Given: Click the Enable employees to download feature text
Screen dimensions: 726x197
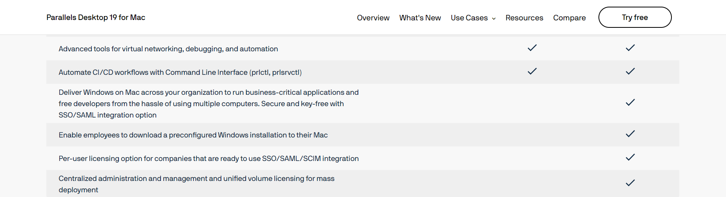Looking at the screenshot, I should click(x=193, y=135).
